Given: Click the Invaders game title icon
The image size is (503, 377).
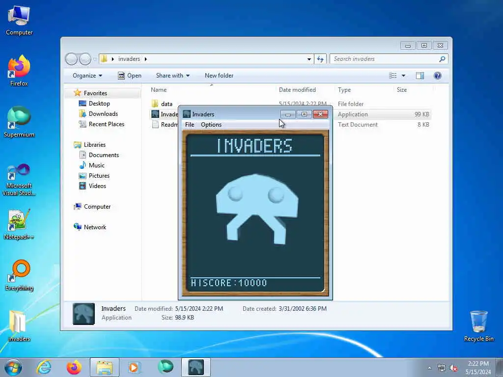Looking at the screenshot, I should click(186, 114).
